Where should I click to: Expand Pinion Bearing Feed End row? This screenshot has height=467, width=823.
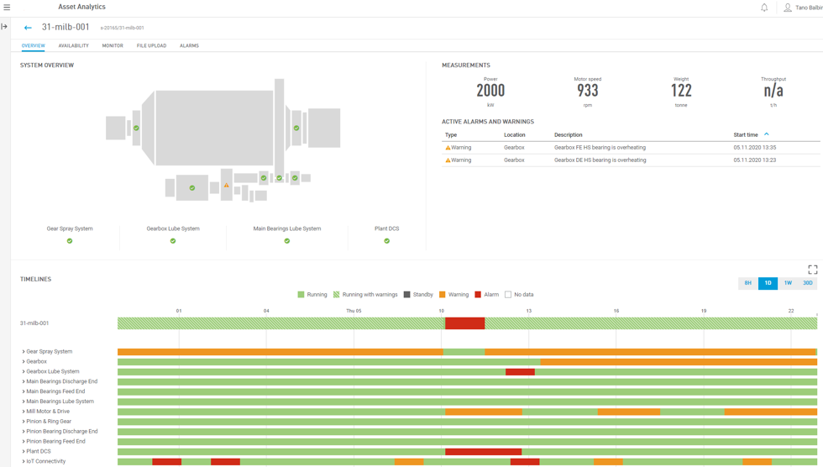(x=24, y=441)
